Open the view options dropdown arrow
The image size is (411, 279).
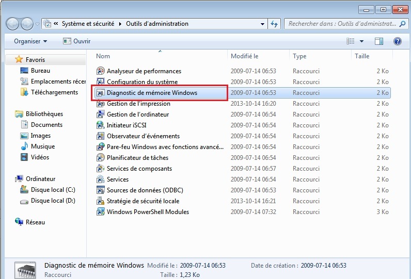click(361, 41)
